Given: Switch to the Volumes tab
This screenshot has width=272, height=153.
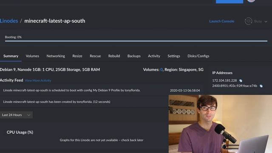Looking at the screenshot, I should tap(32, 56).
